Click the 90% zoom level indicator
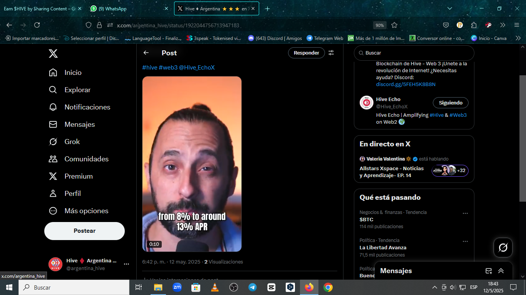Screen dimensions: 526x295 coord(380,25)
